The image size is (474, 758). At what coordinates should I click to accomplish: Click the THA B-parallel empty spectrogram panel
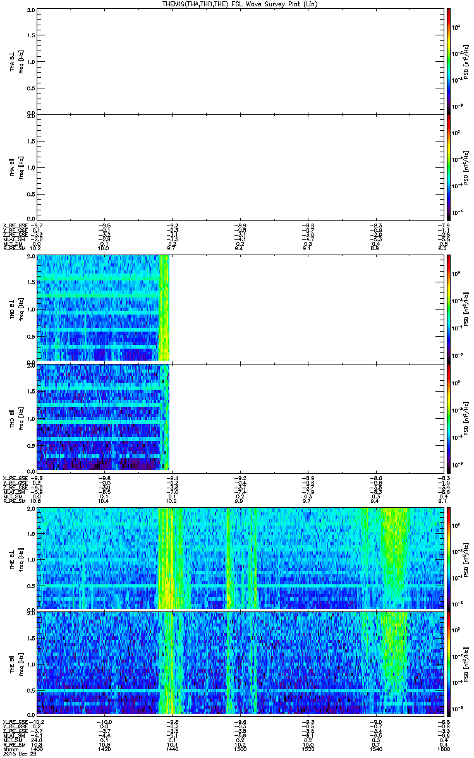(x=240, y=167)
